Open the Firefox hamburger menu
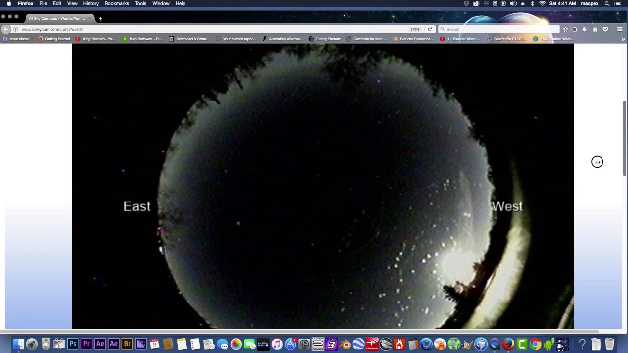This screenshot has height=353, width=628. coord(620,29)
